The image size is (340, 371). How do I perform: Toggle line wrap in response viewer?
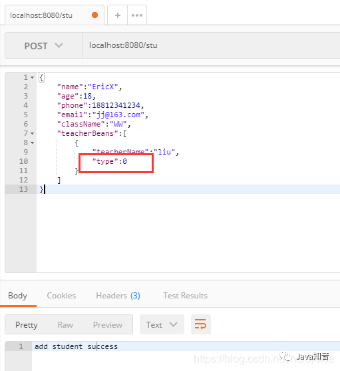click(x=200, y=324)
